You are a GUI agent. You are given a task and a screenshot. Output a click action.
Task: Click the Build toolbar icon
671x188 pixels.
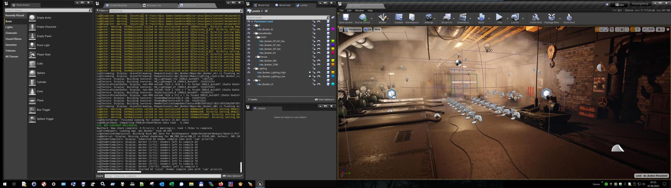click(x=481, y=18)
